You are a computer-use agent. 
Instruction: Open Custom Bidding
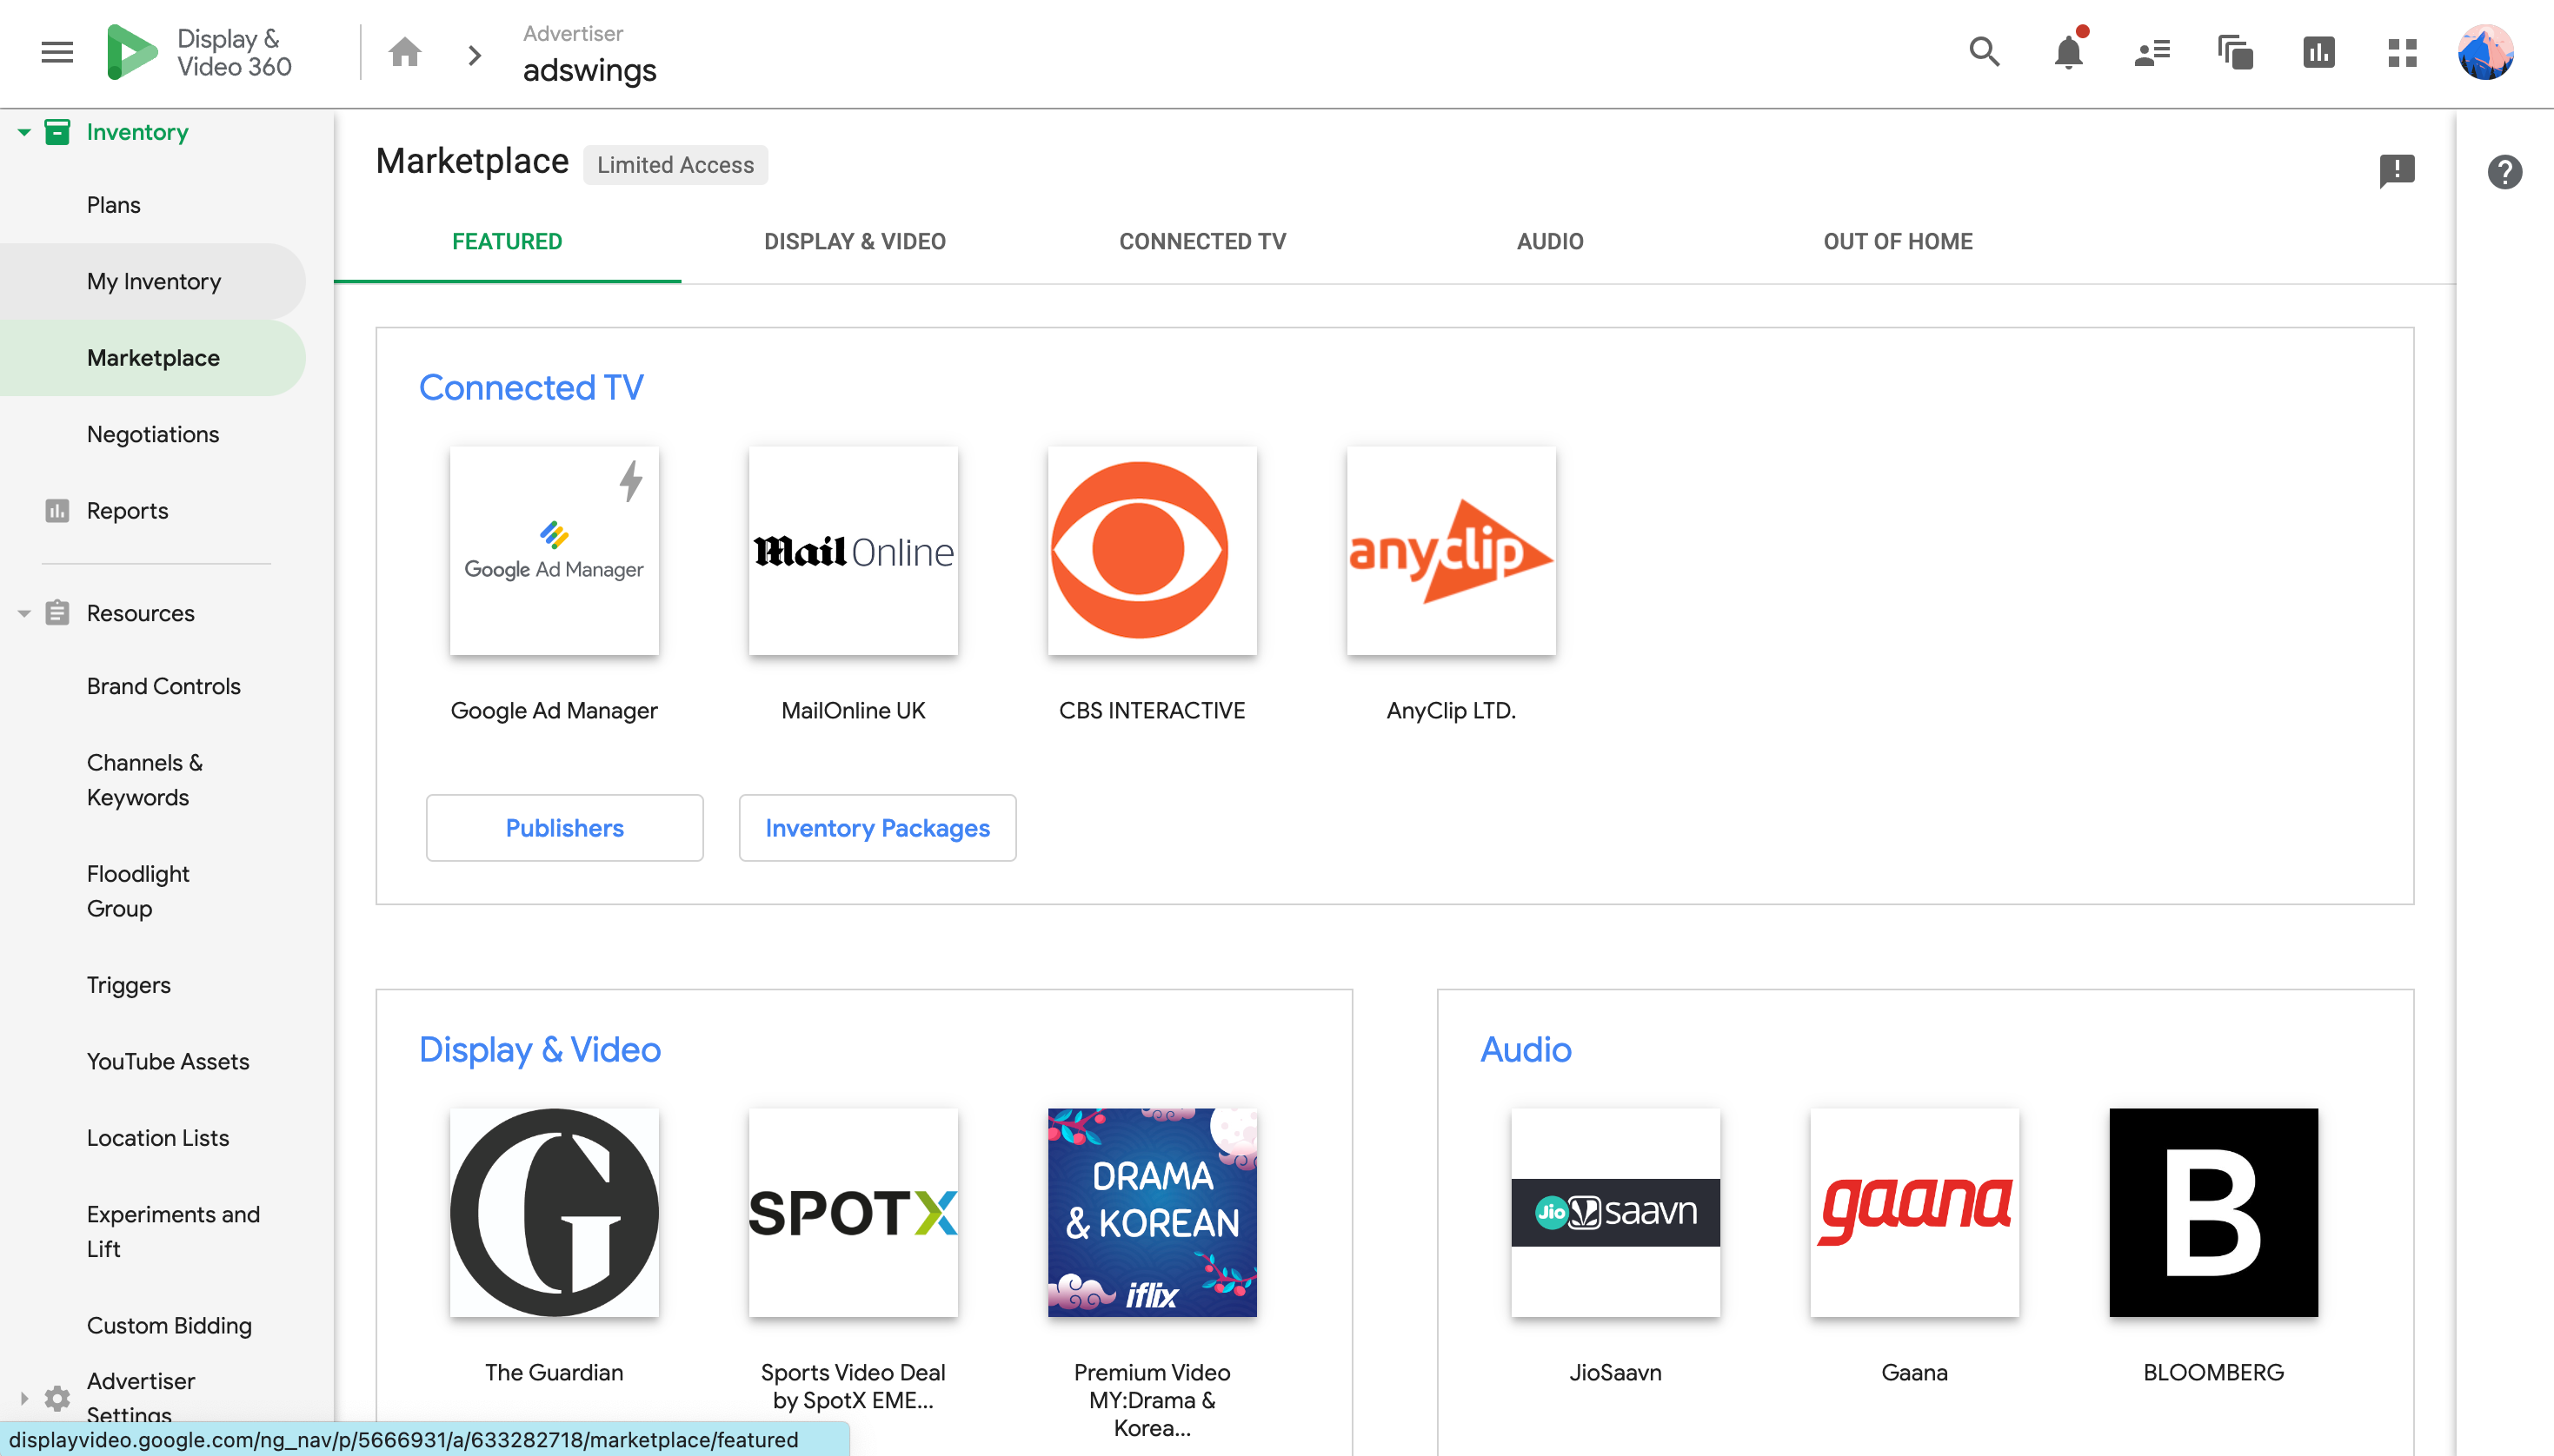click(x=169, y=1325)
